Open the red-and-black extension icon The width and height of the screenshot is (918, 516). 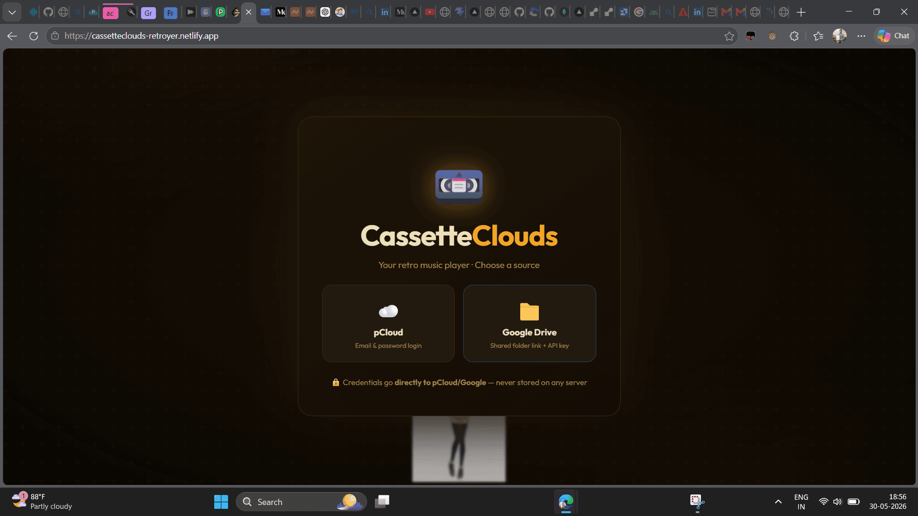tap(751, 36)
